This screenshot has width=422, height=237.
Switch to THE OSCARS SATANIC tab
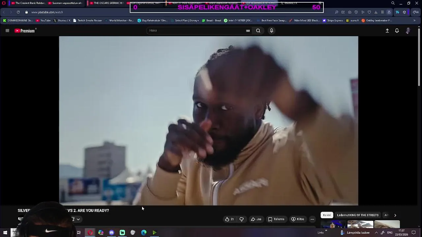tap(106, 3)
